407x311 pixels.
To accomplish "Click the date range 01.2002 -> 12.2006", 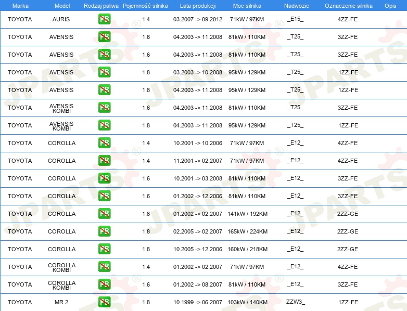I will 198,196.
